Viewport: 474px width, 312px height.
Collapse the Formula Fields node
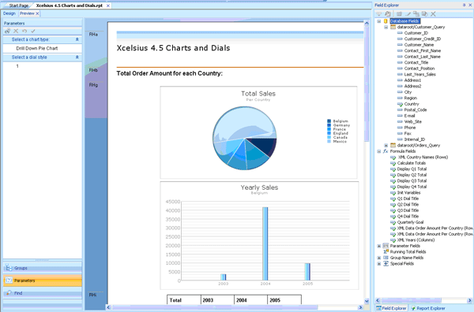point(378,151)
